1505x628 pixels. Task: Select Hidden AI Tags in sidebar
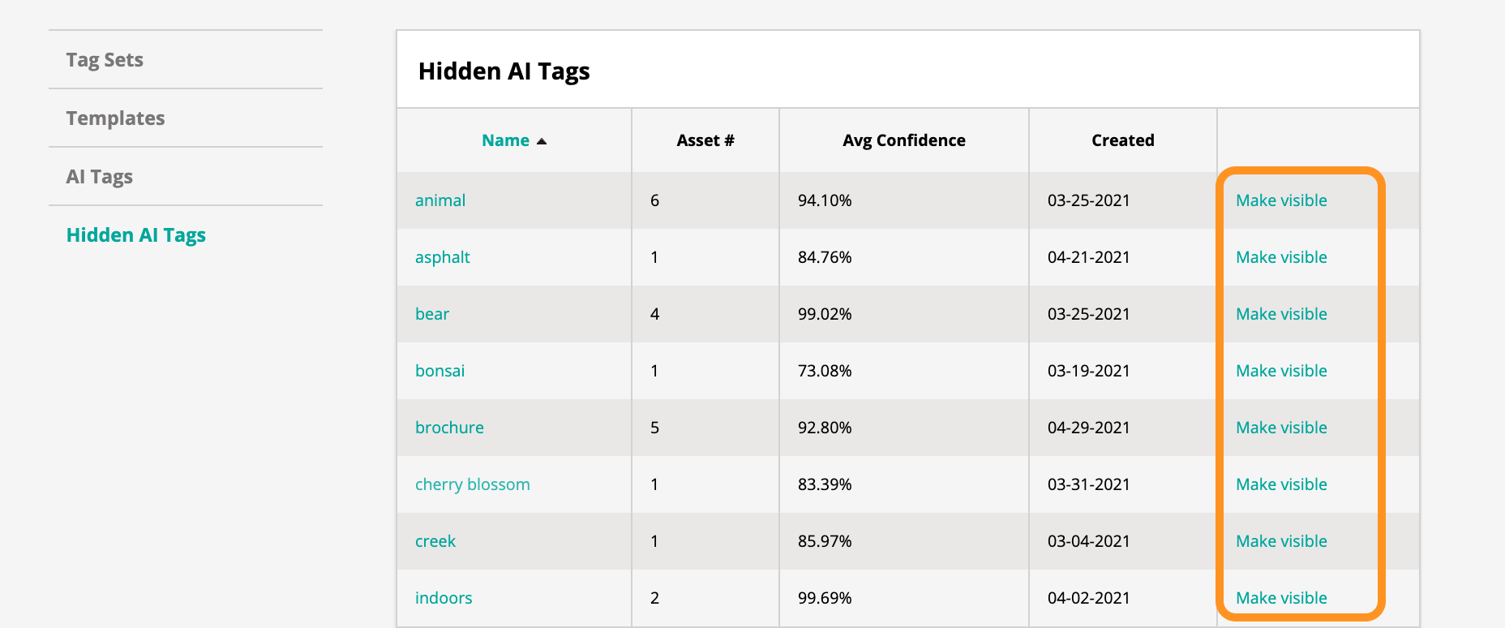click(x=136, y=235)
